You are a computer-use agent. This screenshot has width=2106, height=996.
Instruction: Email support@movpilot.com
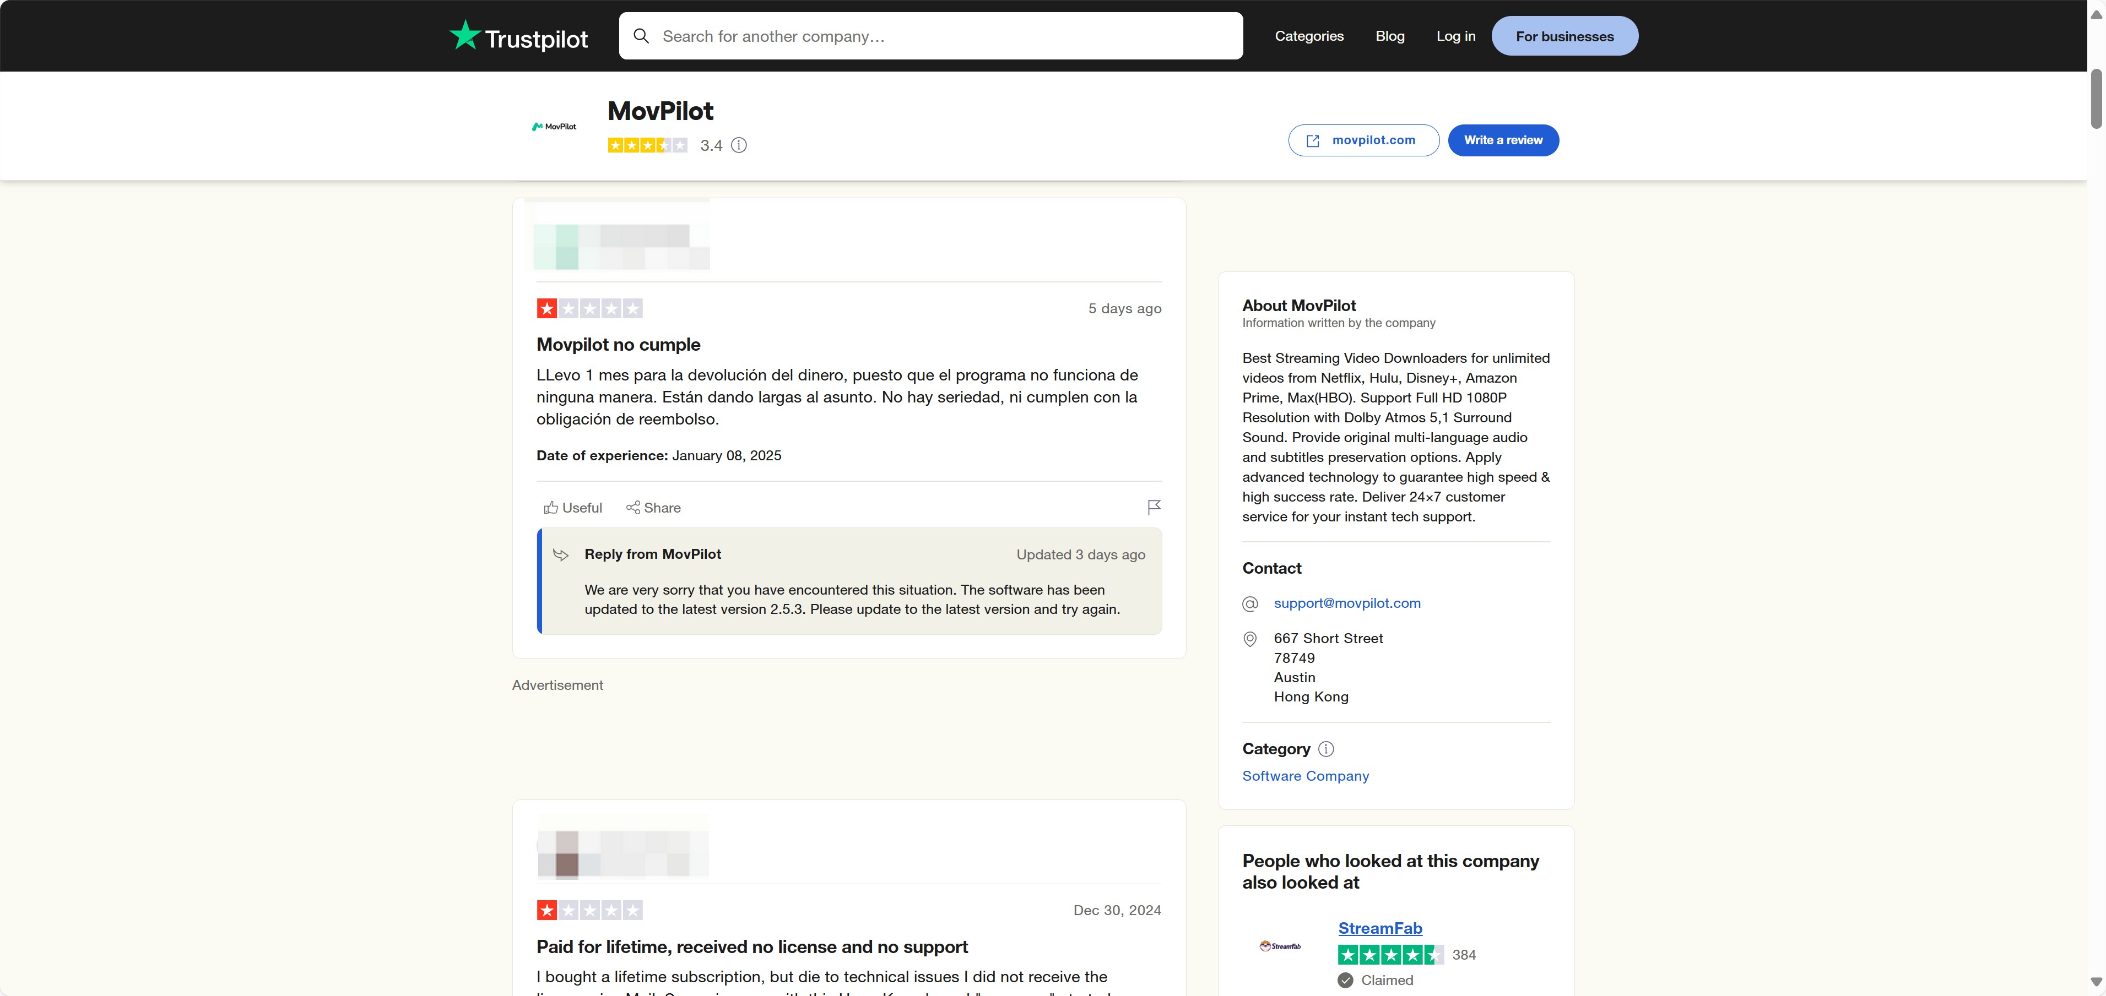click(1346, 603)
